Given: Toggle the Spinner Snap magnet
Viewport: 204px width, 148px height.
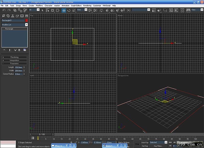Looking at the screenshot, I should [x=123, y=10].
